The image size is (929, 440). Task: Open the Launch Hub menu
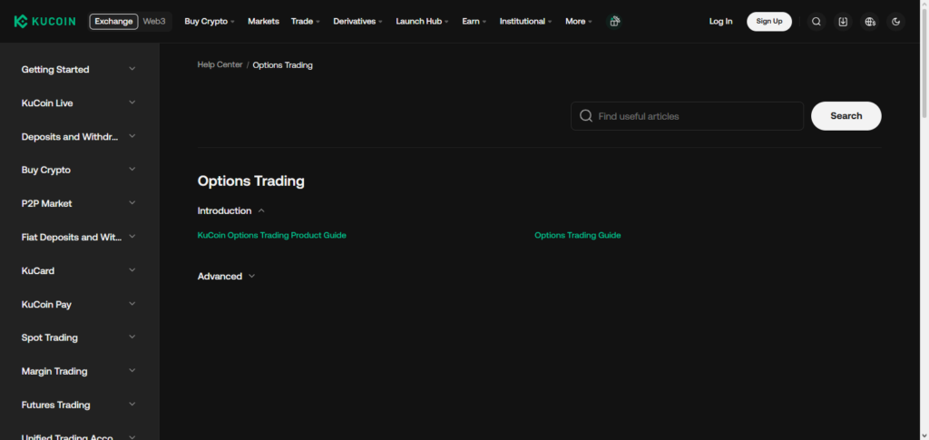coord(423,21)
